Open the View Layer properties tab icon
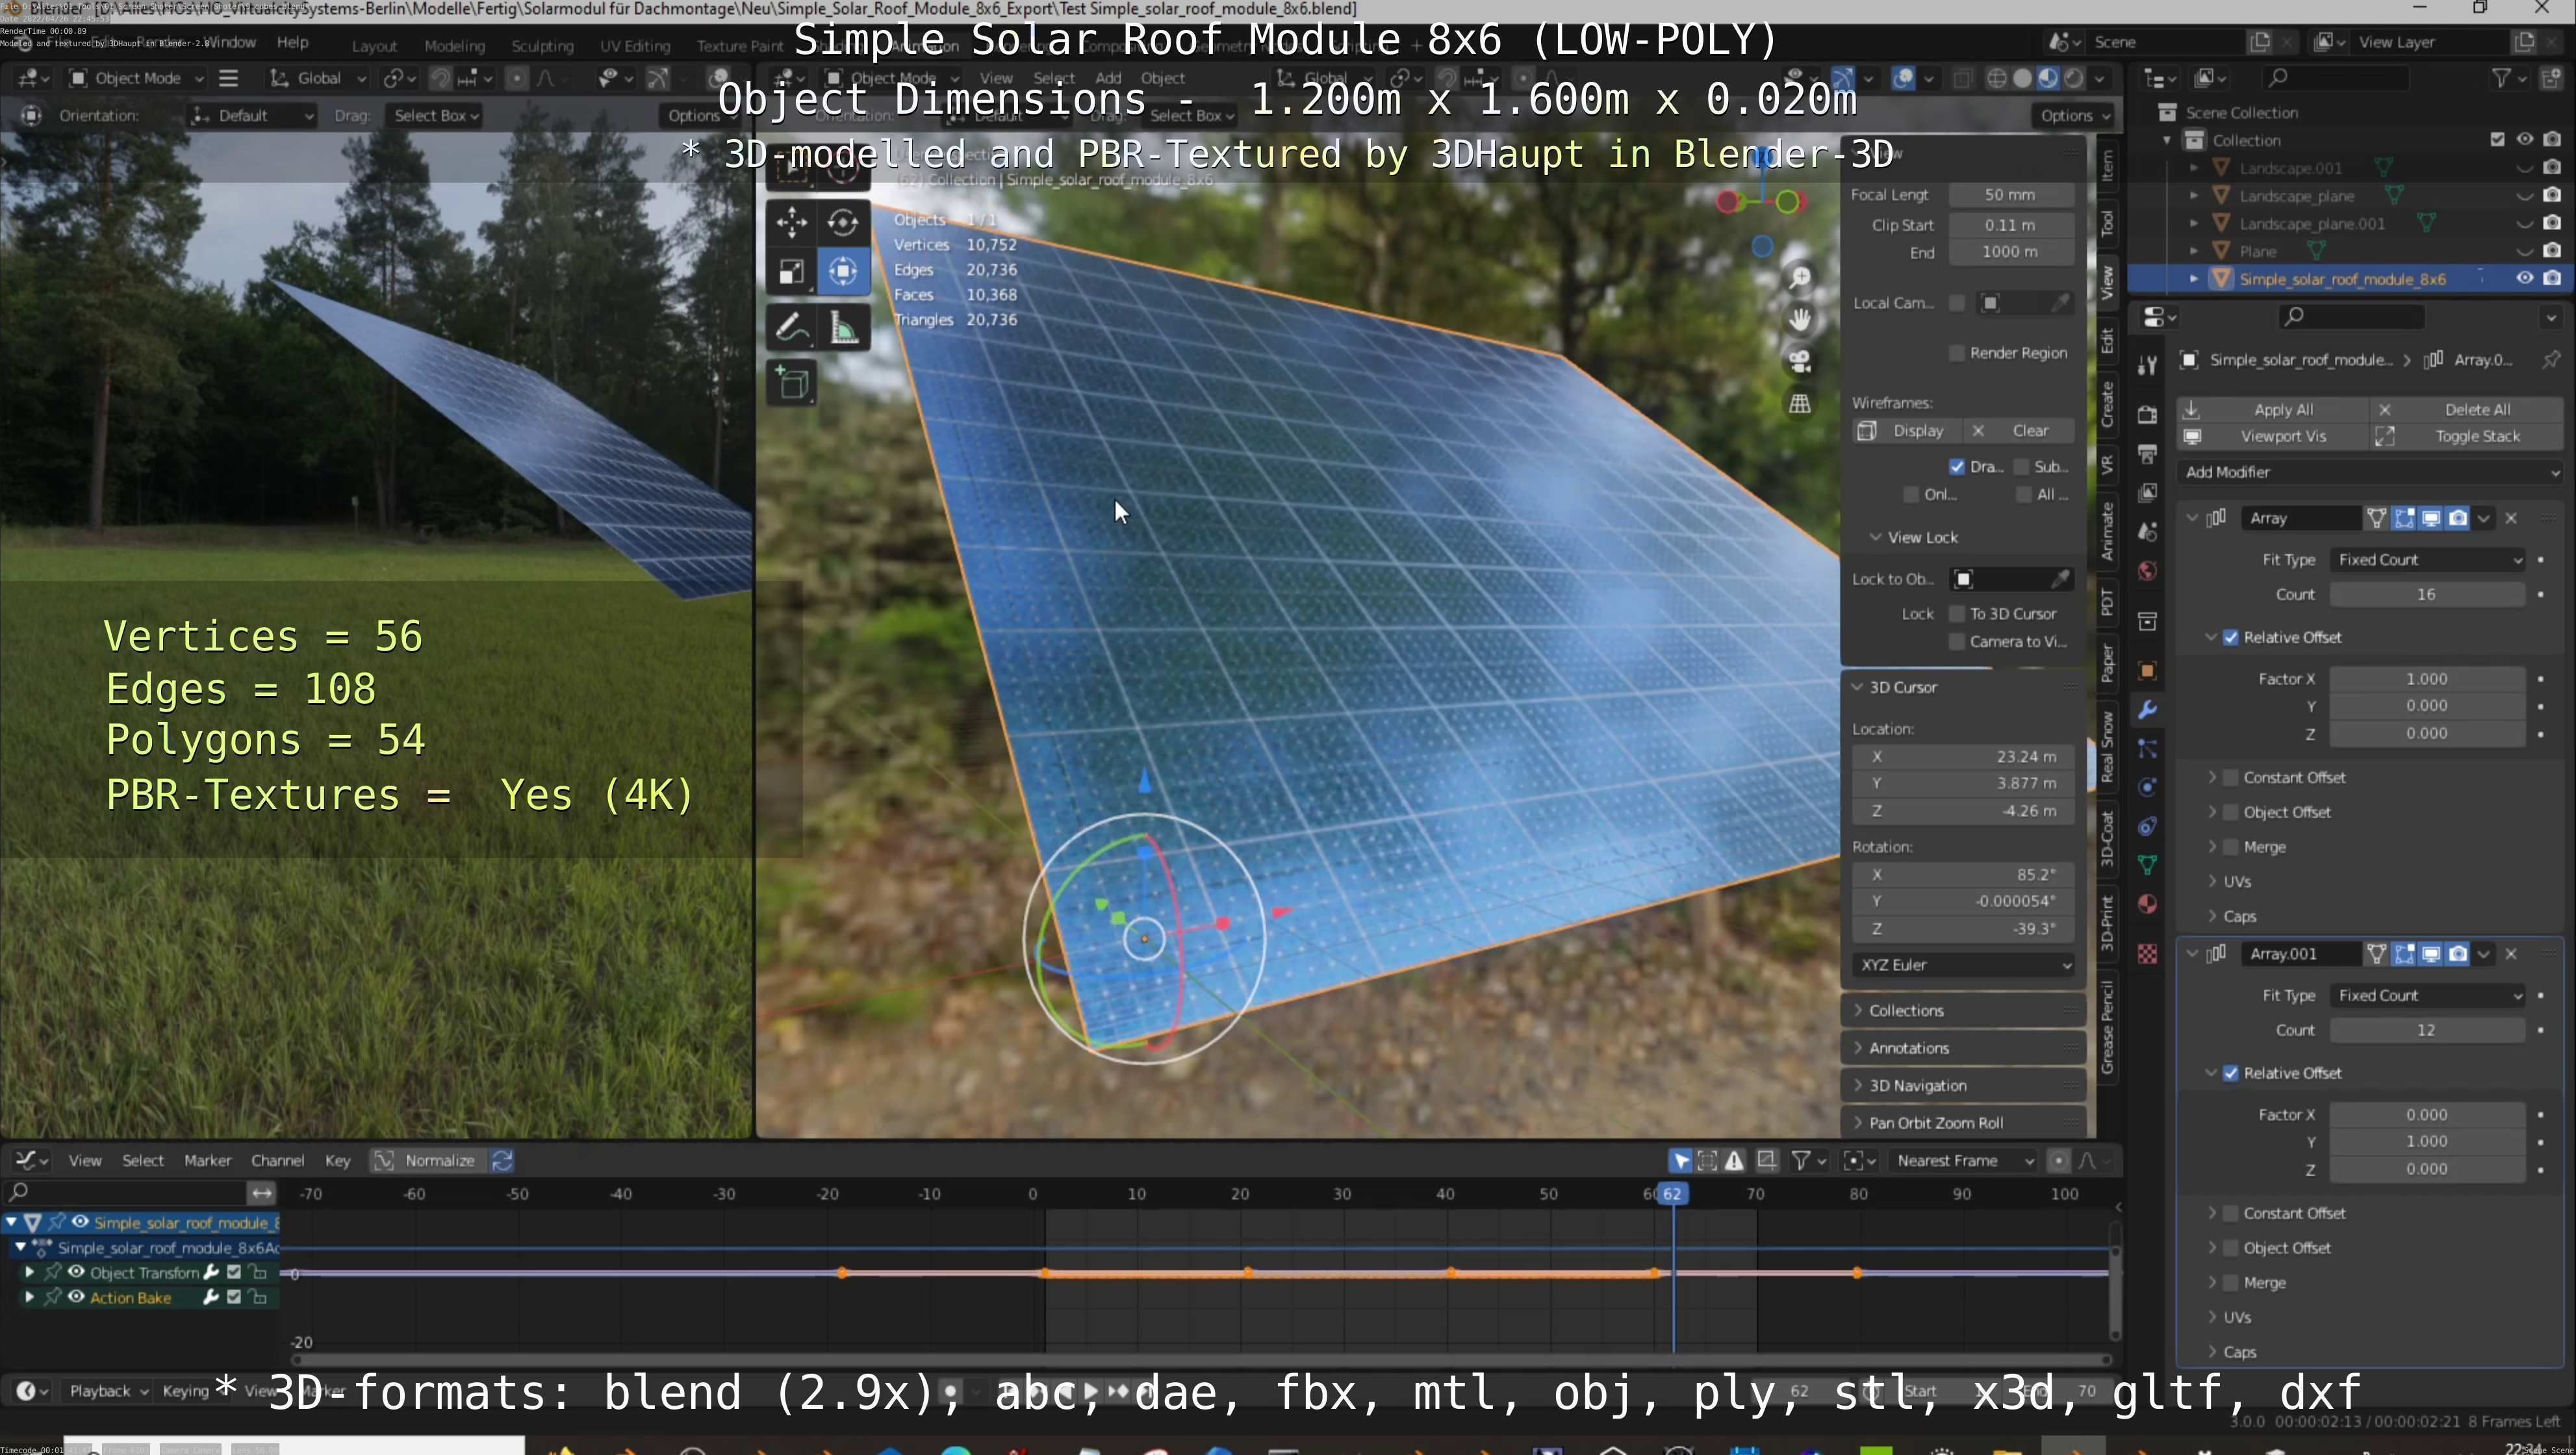Image resolution: width=2576 pixels, height=1455 pixels. [x=2147, y=492]
